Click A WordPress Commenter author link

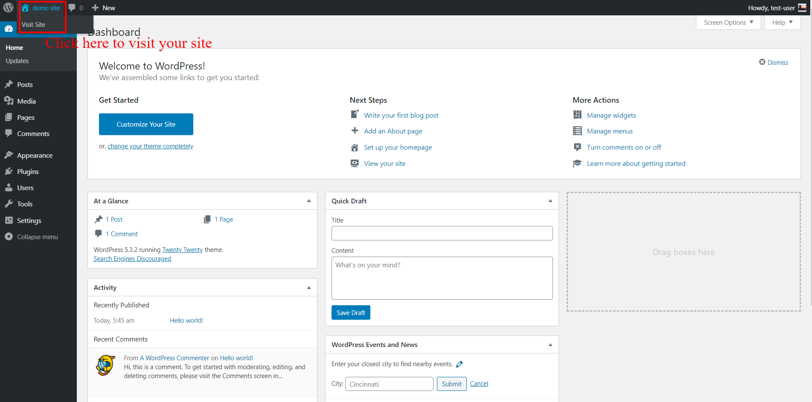coord(175,358)
